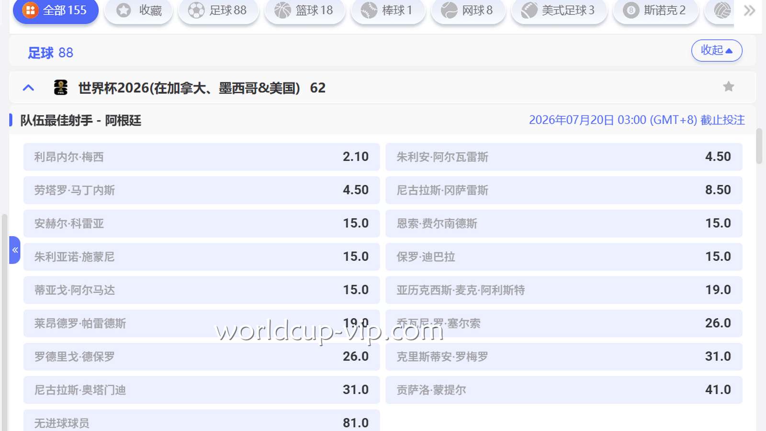
Task: Click the World Cup 2026 trophy logo
Action: [x=61, y=88]
